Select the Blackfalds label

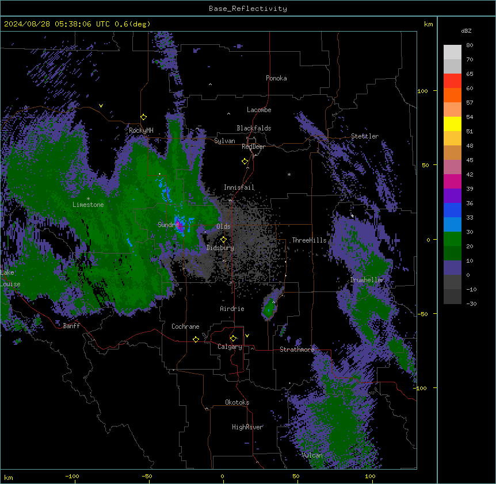pos(254,128)
